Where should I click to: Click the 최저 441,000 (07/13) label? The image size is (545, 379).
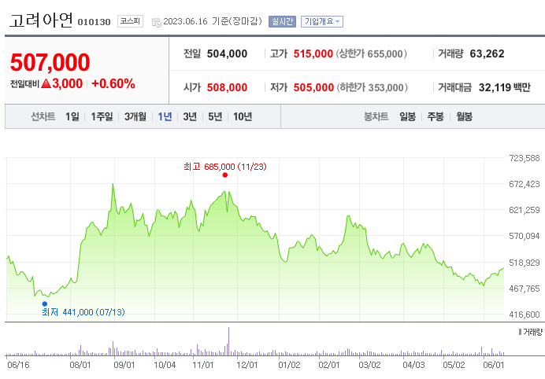[x=83, y=312]
